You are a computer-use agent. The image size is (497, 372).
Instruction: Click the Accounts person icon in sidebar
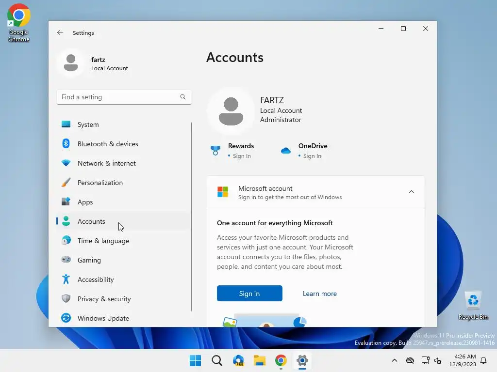click(x=66, y=221)
